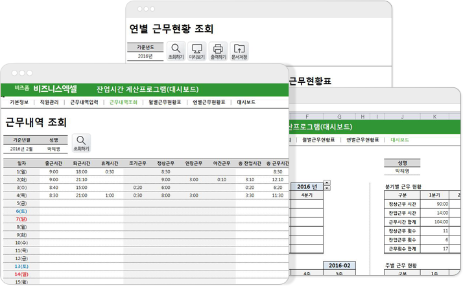This screenshot has width=463, height=286.
Task: Click the 2016-02 month header cell
Action: click(339, 265)
